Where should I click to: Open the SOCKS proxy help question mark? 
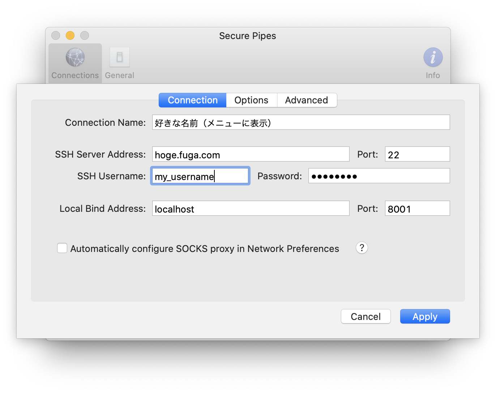pyautogui.click(x=362, y=248)
